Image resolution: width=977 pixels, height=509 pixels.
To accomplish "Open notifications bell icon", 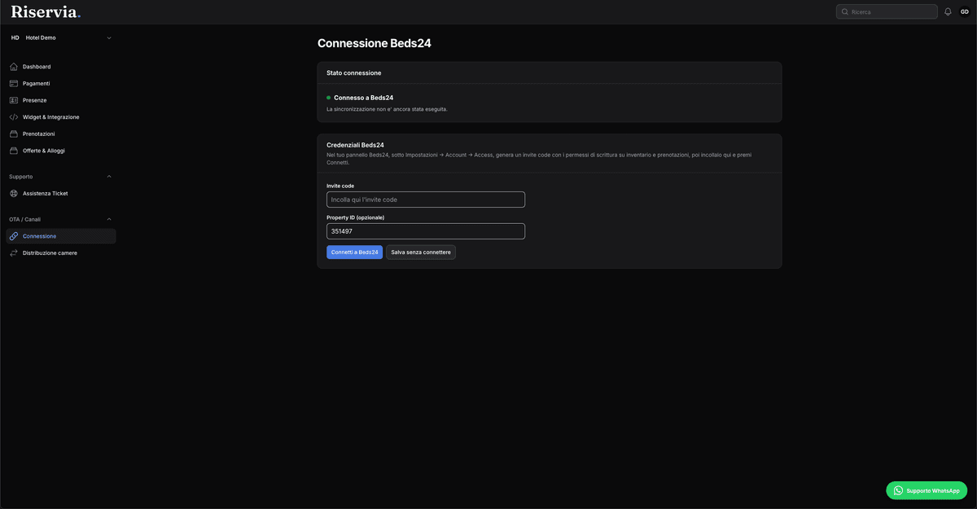I will tap(948, 11).
